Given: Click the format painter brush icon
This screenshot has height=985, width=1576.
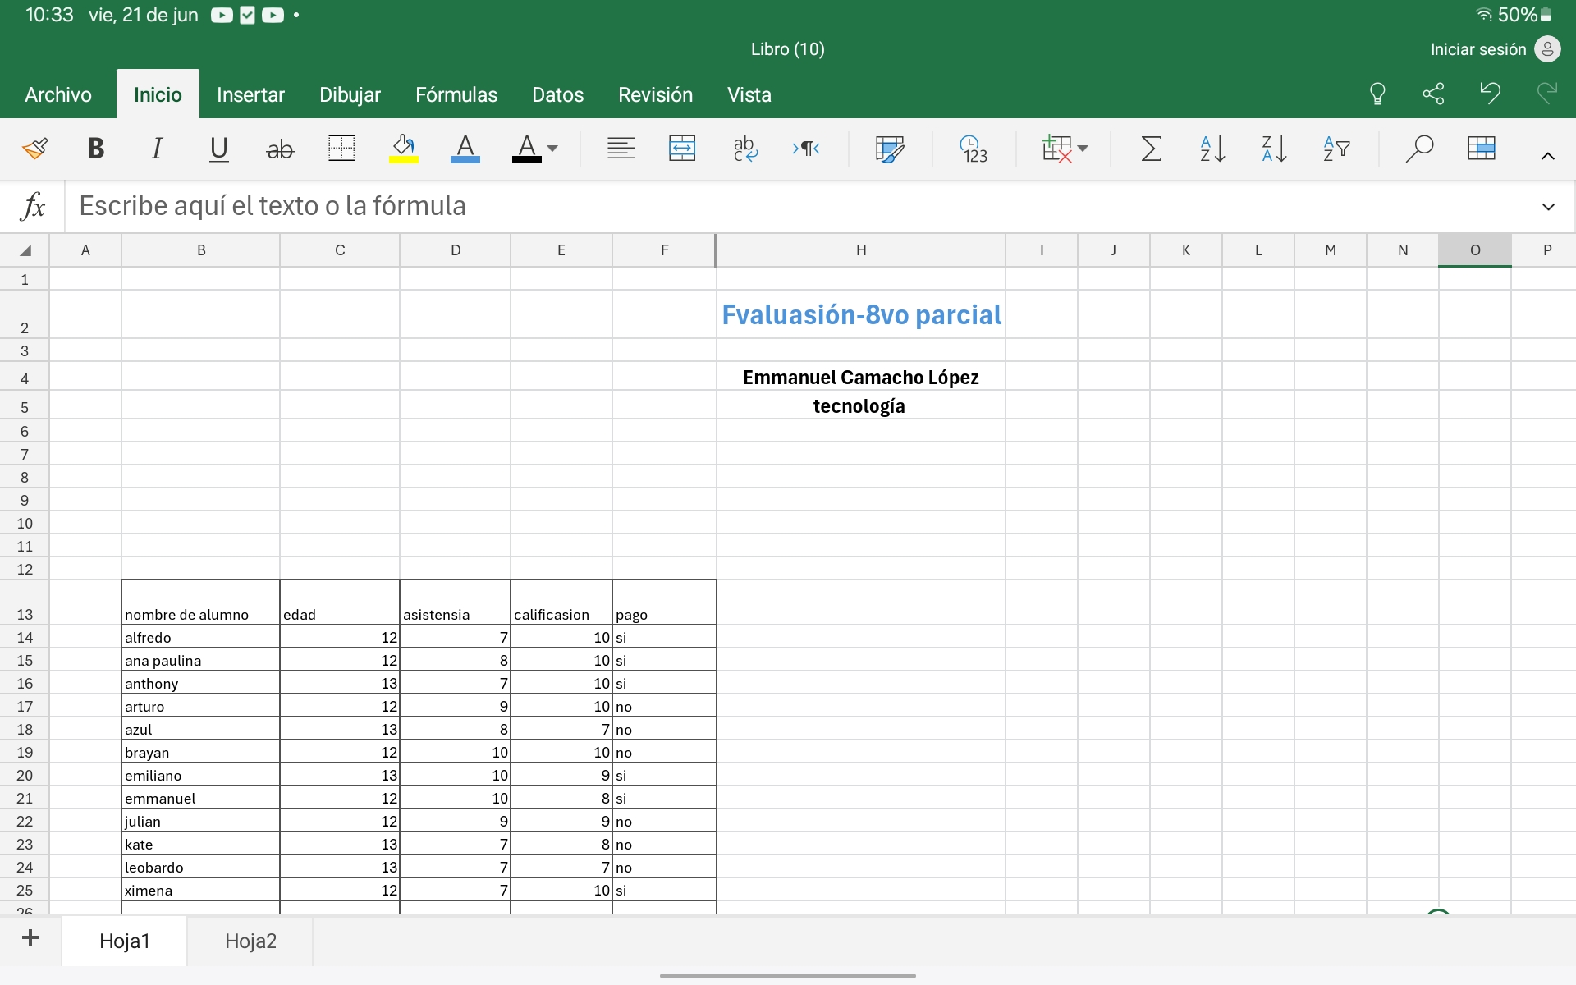Looking at the screenshot, I should tap(34, 149).
